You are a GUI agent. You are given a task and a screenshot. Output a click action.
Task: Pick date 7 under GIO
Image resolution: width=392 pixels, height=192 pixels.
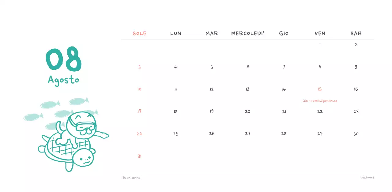[284, 67]
